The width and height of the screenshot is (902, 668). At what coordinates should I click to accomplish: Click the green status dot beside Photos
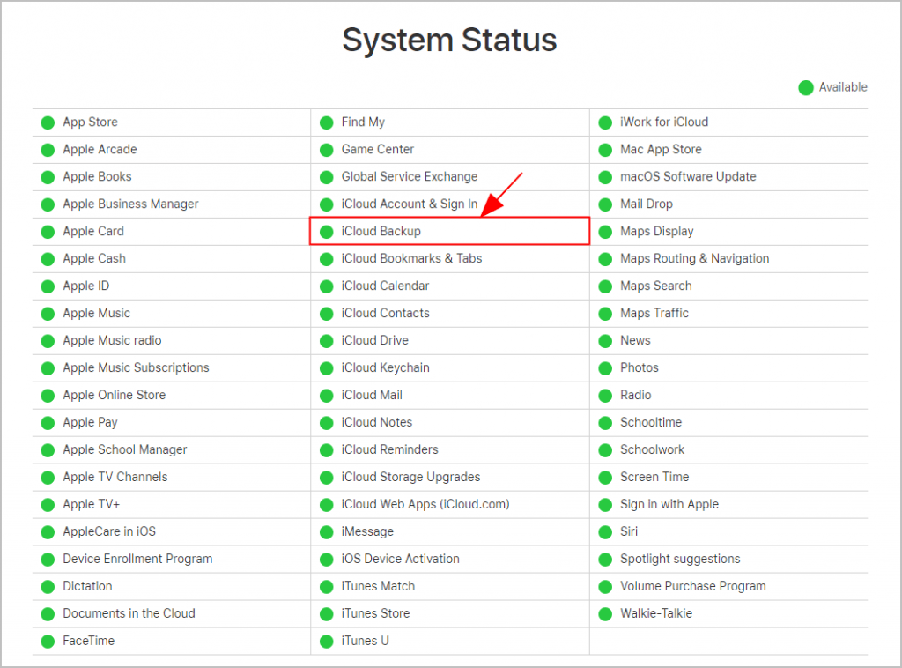pos(605,368)
